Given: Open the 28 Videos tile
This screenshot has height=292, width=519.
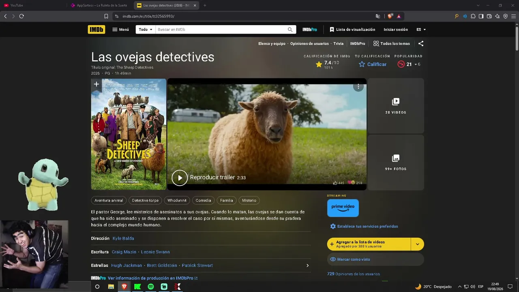Looking at the screenshot, I should 396,106.
